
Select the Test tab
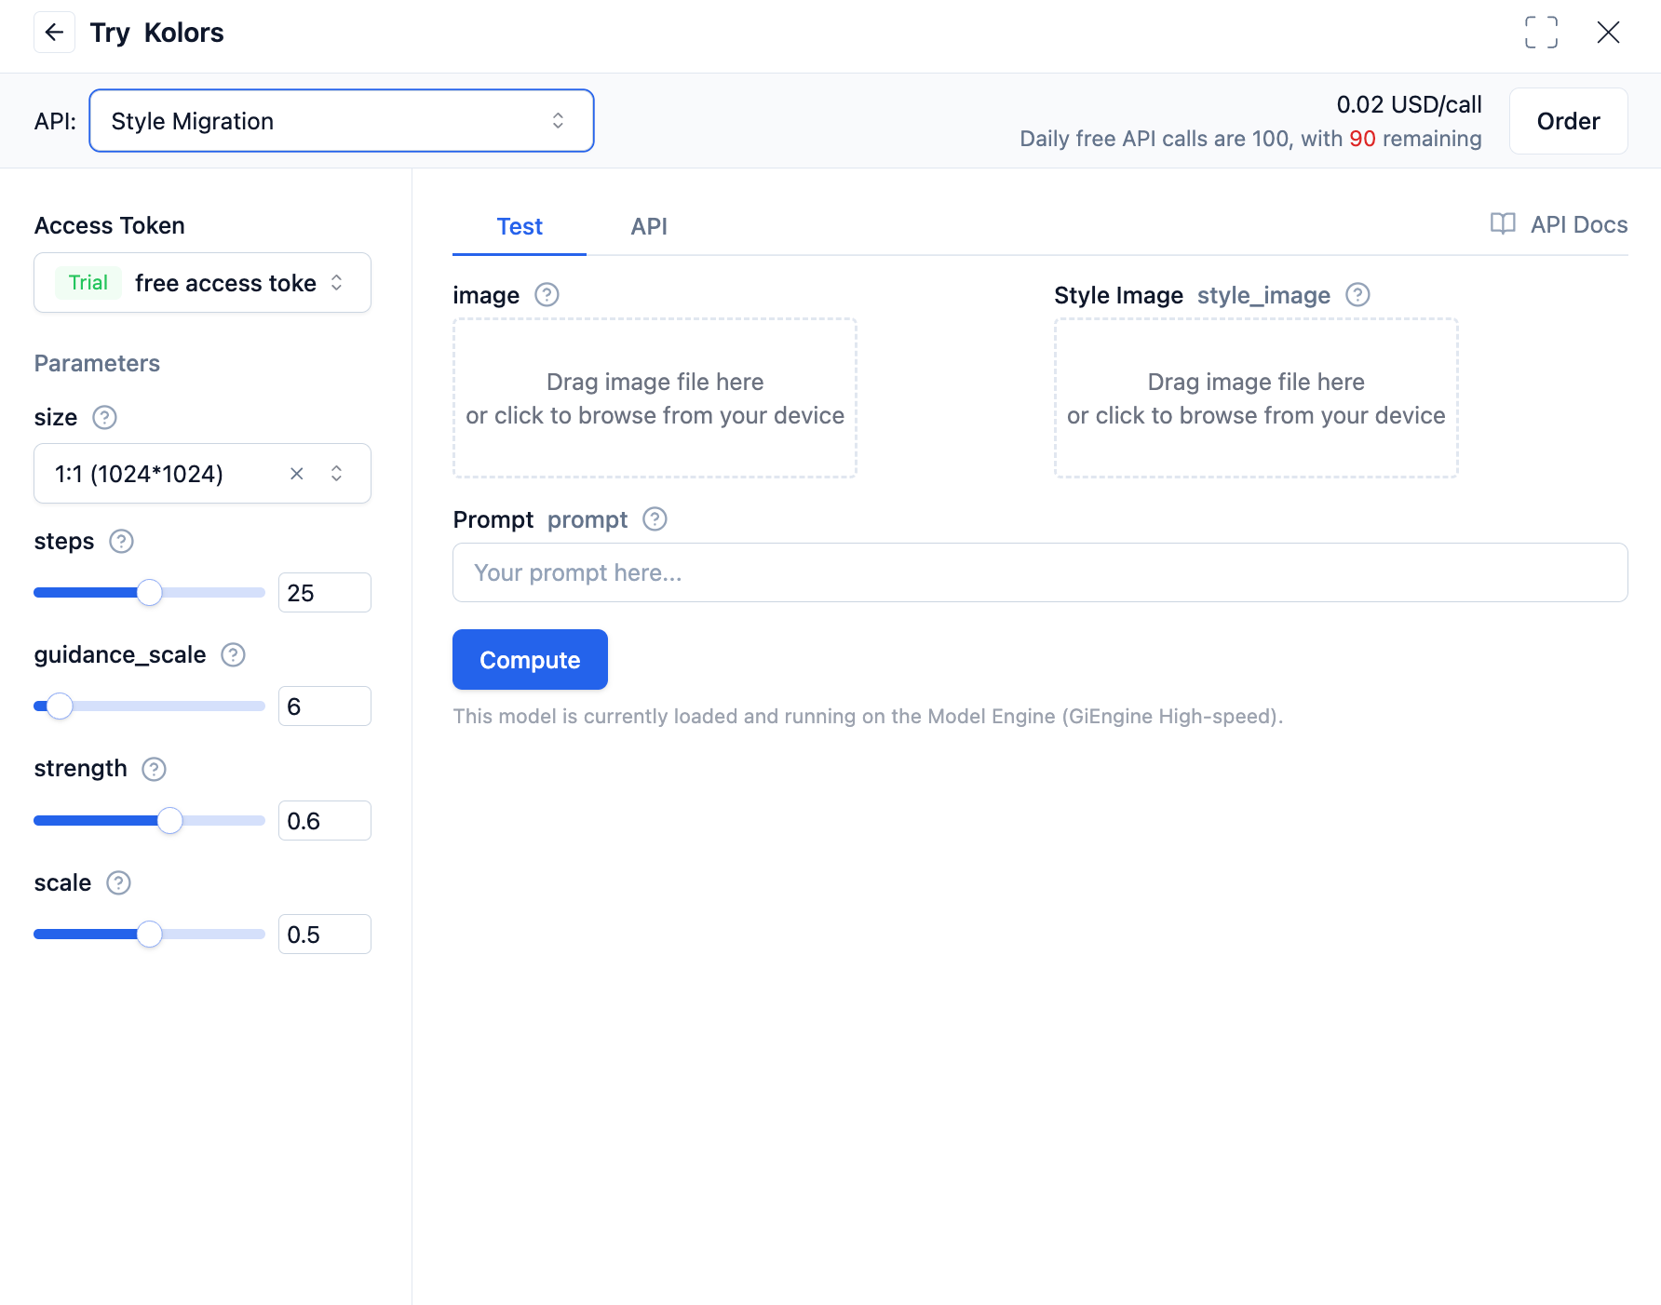[519, 226]
